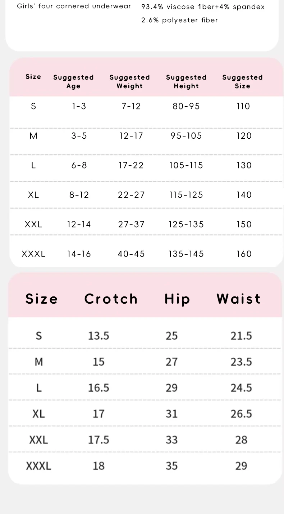Click the Suggested Height column header
This screenshot has width=284, height=514.
pos(186,82)
